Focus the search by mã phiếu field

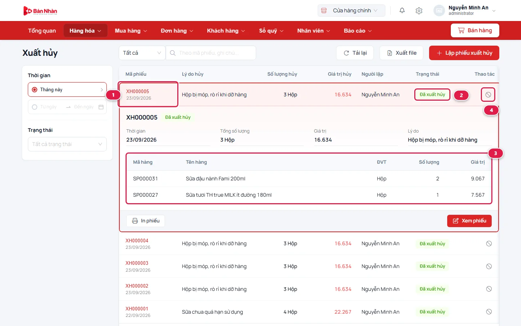coord(211,53)
